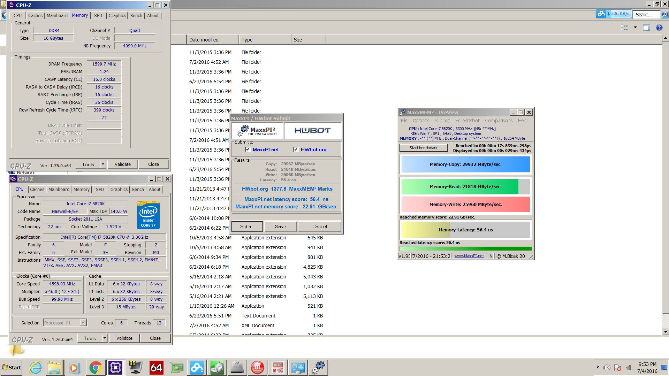This screenshot has width=669, height=376.
Task: Open Mainboard tab in top CPU-Z window
Action: point(57,15)
